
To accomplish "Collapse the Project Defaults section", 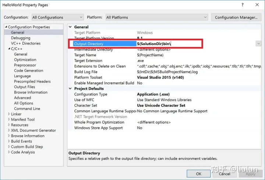I will pyautogui.click(x=71, y=89).
